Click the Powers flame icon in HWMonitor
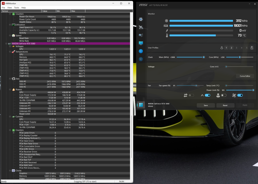Image resolution: width=258 pixels, height=184 pixels. tap(13, 90)
